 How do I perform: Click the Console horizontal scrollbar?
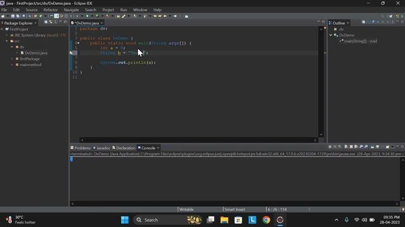(x=235, y=204)
